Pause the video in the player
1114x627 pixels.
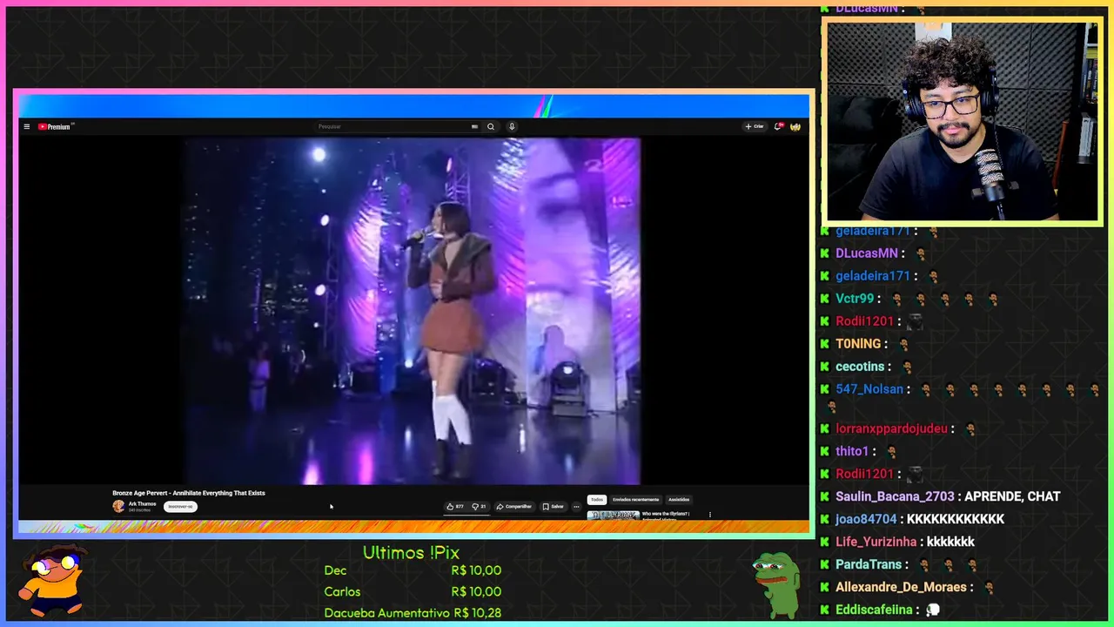click(412, 311)
